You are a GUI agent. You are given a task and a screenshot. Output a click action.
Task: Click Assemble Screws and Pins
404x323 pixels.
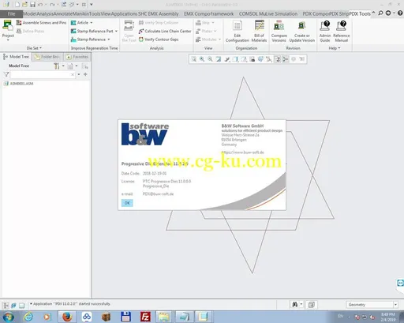[42, 23]
